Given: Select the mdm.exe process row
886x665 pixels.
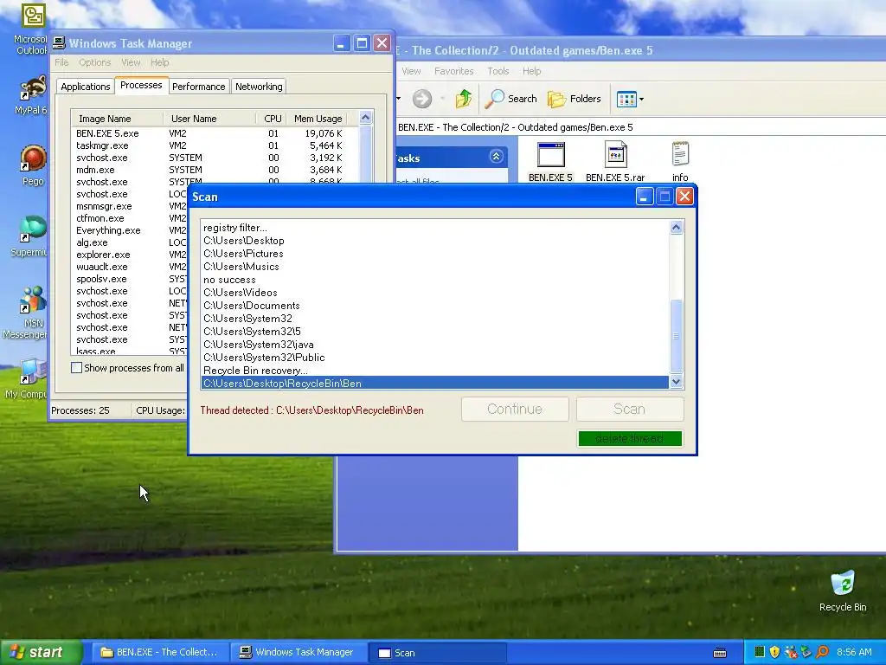Looking at the screenshot, I should point(215,170).
